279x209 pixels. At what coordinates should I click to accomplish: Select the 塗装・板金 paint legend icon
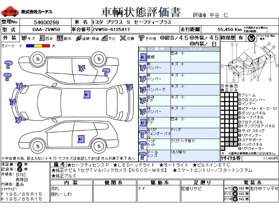[78, 38]
